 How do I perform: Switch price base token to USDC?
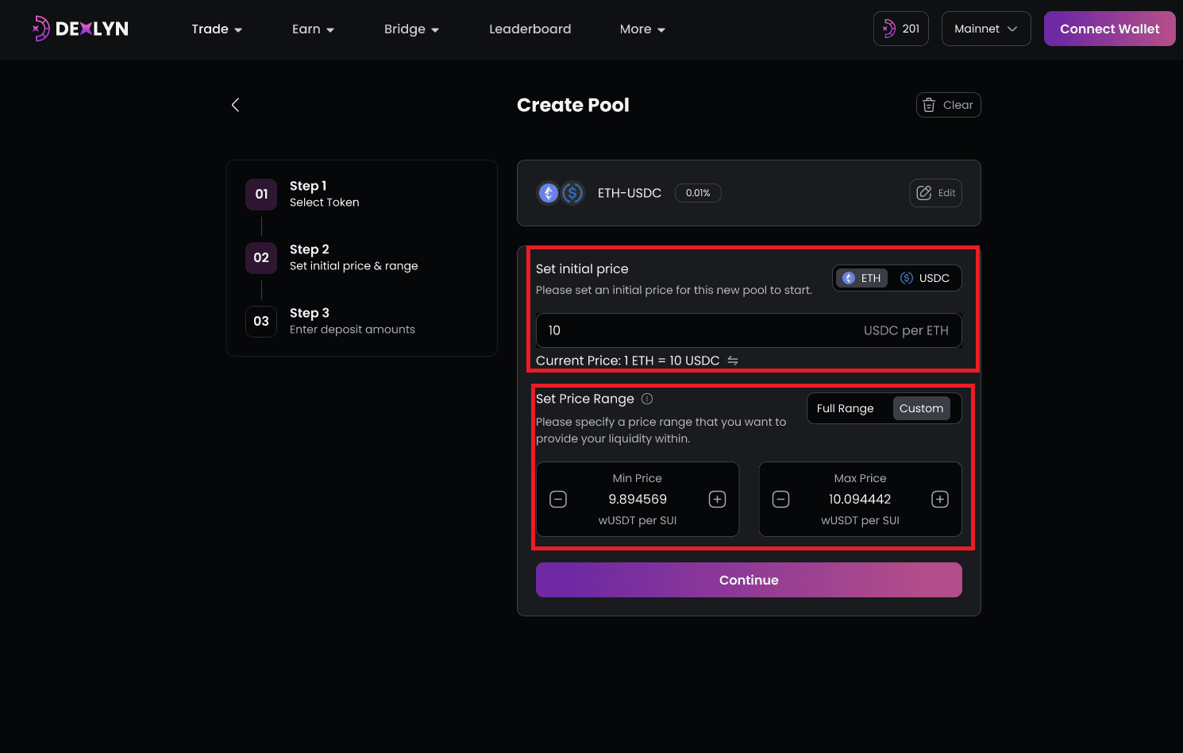click(925, 278)
